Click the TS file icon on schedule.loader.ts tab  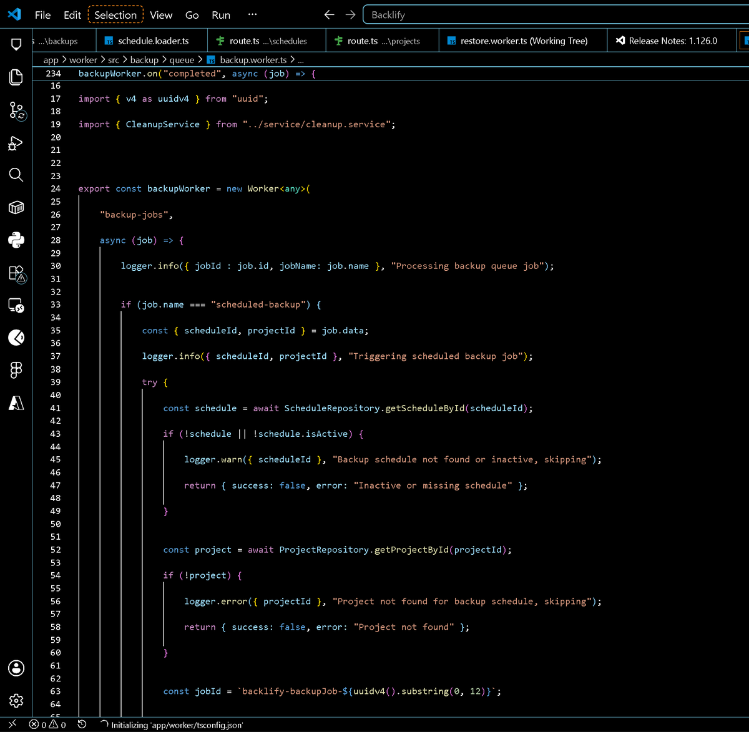tap(109, 41)
